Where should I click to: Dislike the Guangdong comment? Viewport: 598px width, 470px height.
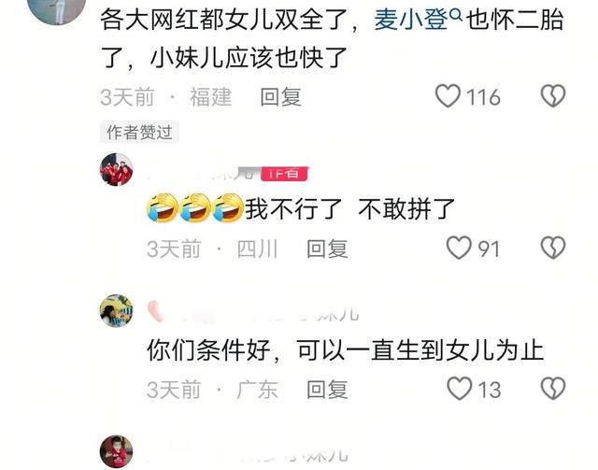553,389
